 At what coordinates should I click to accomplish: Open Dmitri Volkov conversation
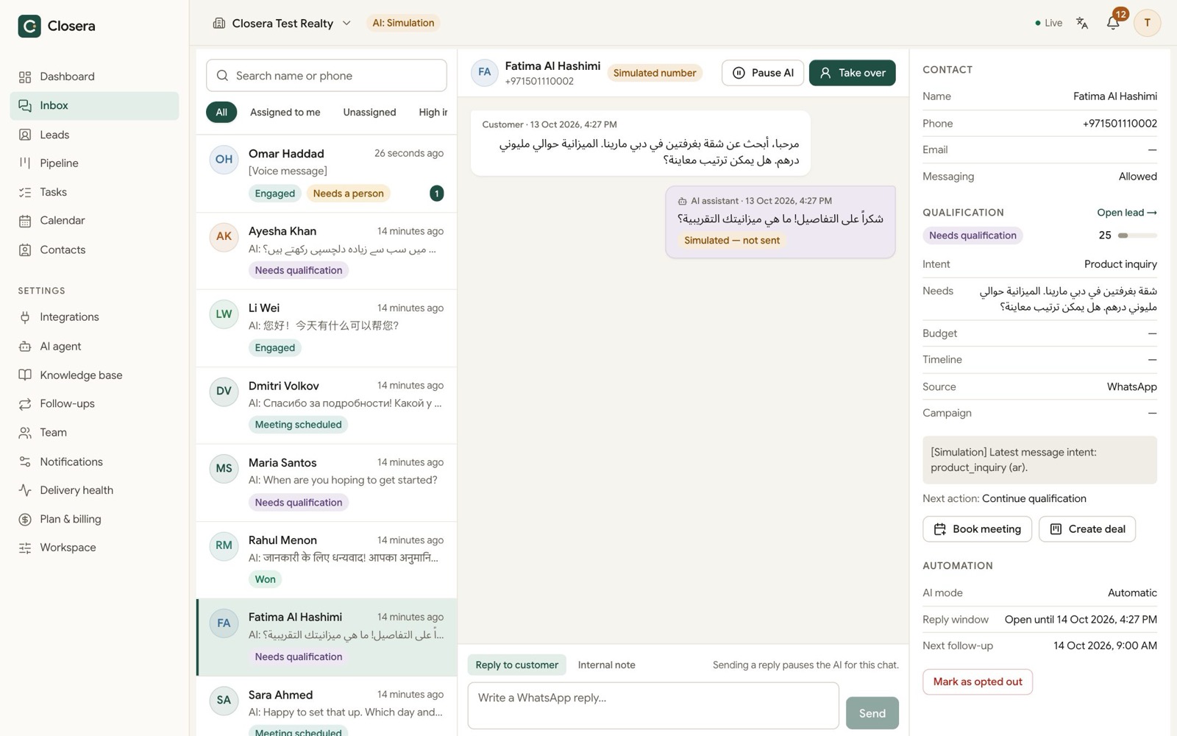click(327, 406)
